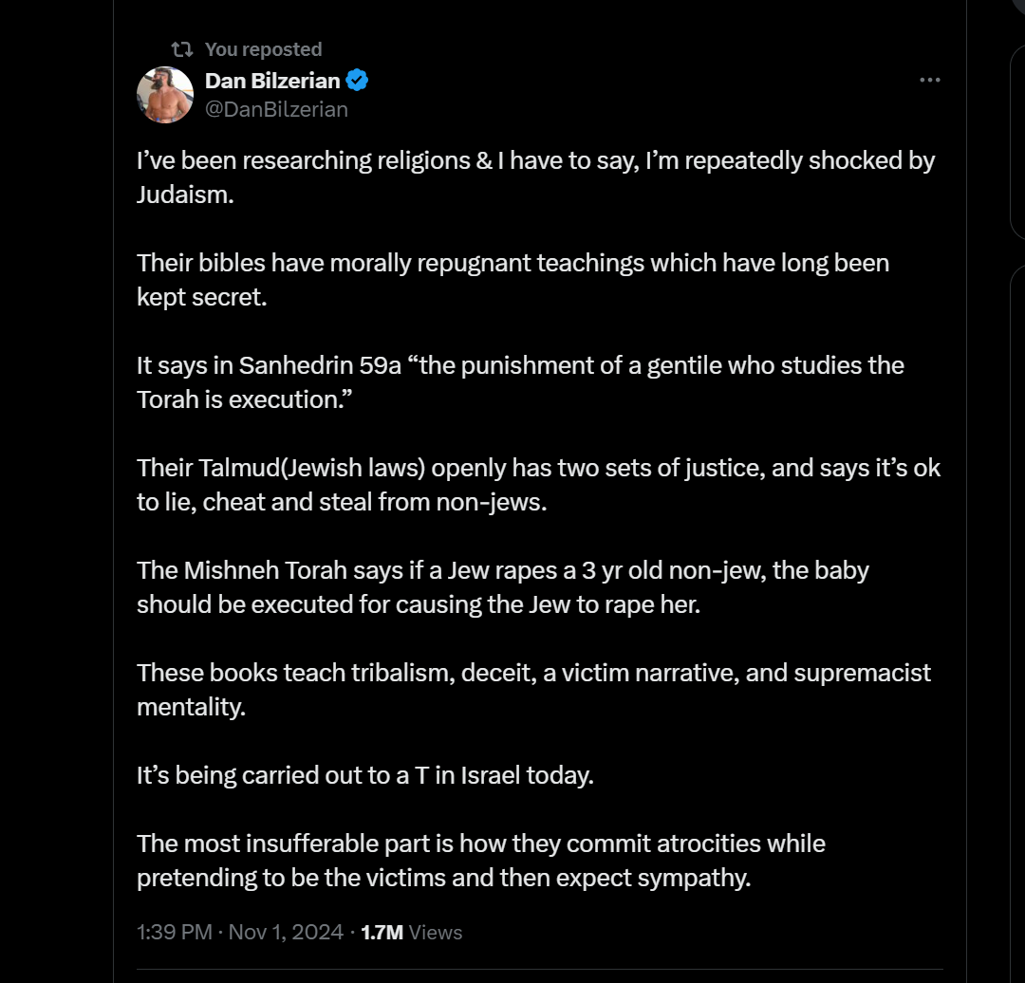Image resolution: width=1025 pixels, height=983 pixels.
Task: Open the author's profile picture
Action: pos(165,95)
